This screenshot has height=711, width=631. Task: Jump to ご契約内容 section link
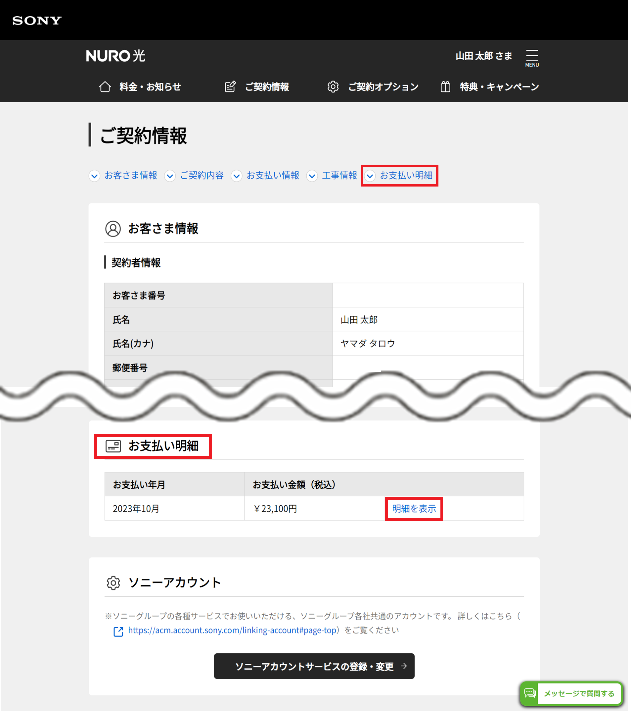coord(202,175)
